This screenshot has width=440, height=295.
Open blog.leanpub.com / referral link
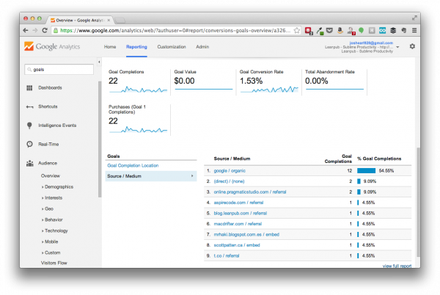pos(241,214)
